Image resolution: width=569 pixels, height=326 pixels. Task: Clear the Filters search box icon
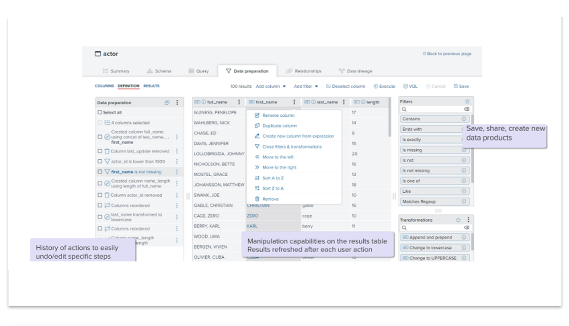pos(466,109)
